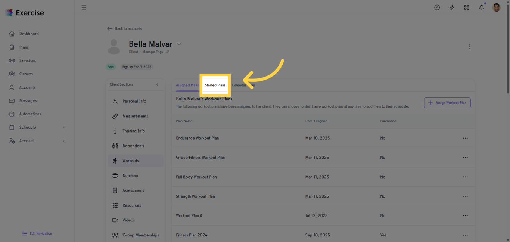Click the Purchased column header
This screenshot has width=510, height=242.
coord(388,121)
